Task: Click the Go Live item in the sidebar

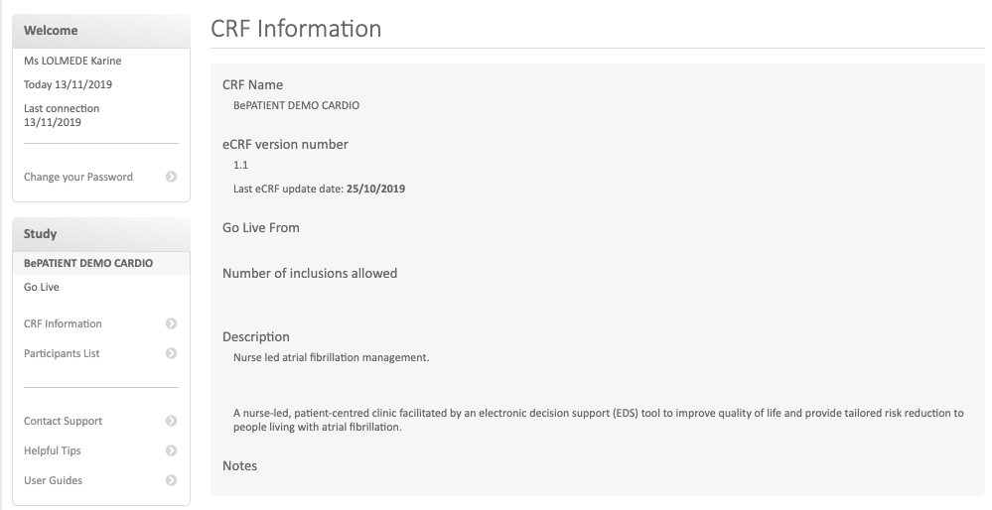Action: click(42, 287)
